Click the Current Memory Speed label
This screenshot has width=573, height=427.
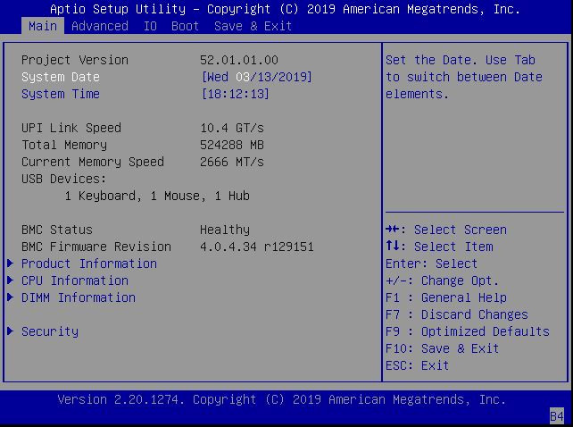point(93,162)
